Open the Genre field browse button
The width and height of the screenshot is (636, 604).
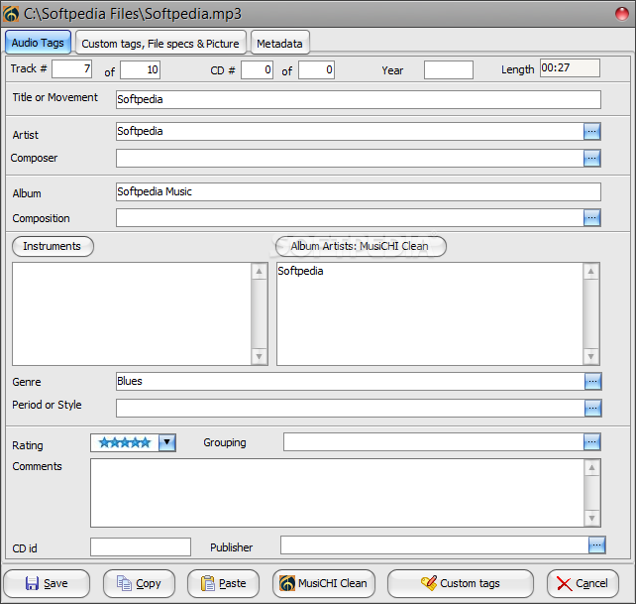(592, 382)
